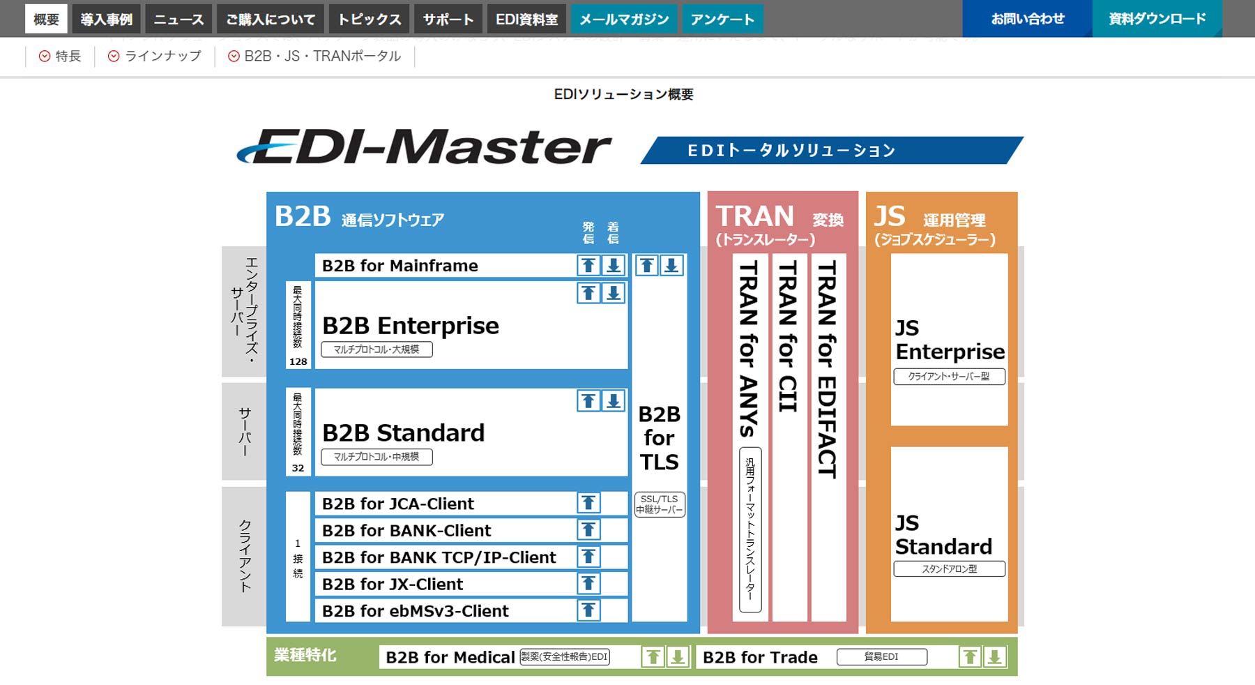Click upload arrow icon beside B2B for ebMSv3-Client

(588, 610)
